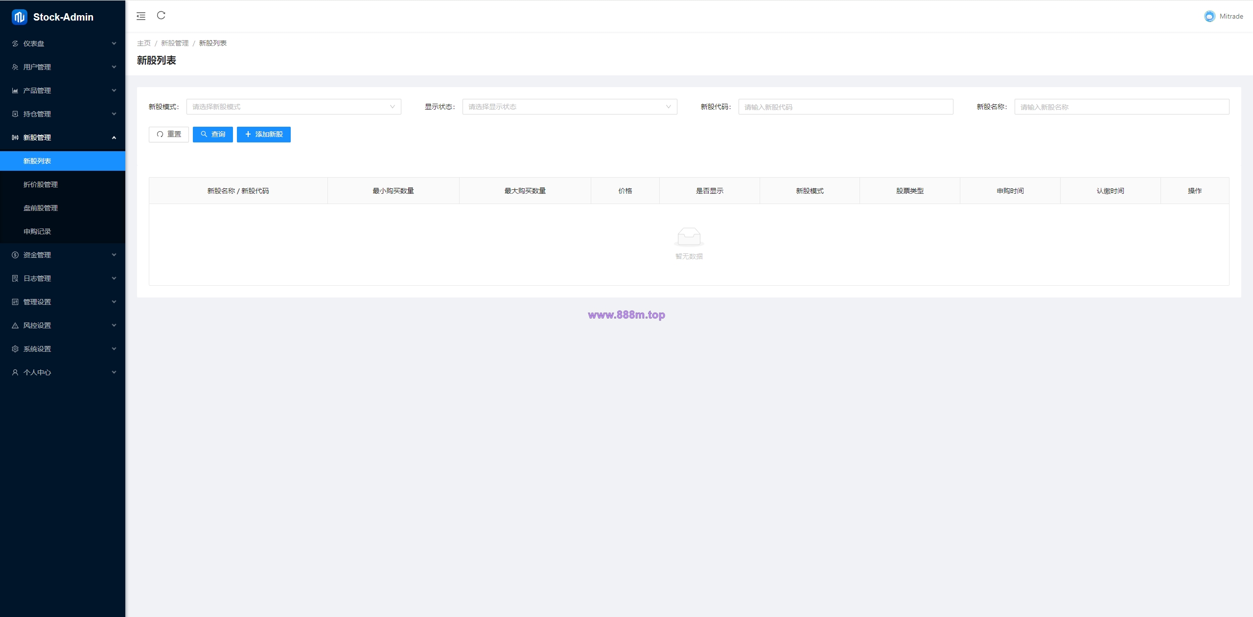Open the 系统设置 menu label
This screenshot has width=1253, height=617.
37,349
